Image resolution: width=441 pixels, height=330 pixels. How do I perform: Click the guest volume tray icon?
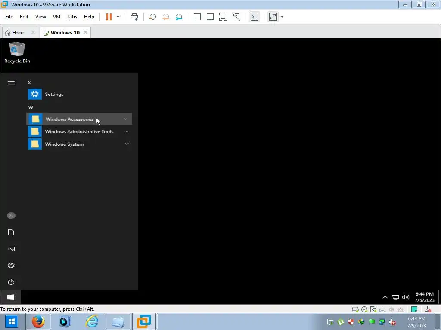(406, 297)
